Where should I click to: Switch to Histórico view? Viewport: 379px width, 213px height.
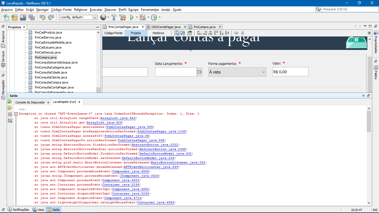point(158,33)
